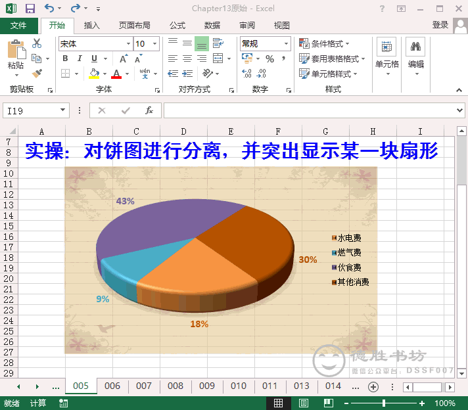Screen dimensions: 468x410
Task: Toggle underline formatting
Action: (94, 58)
